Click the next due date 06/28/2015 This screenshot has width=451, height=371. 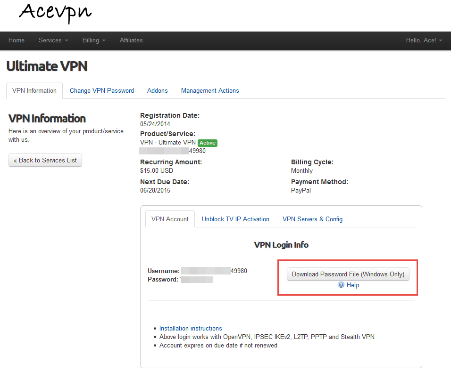tap(155, 190)
